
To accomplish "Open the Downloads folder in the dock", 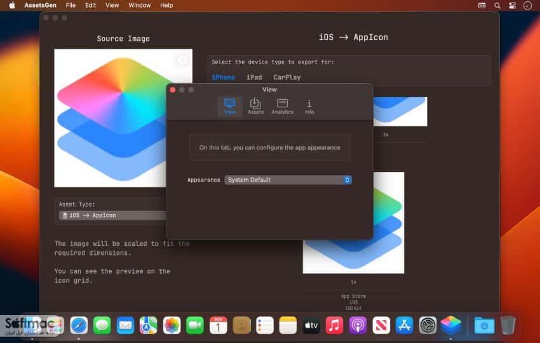I will point(484,325).
